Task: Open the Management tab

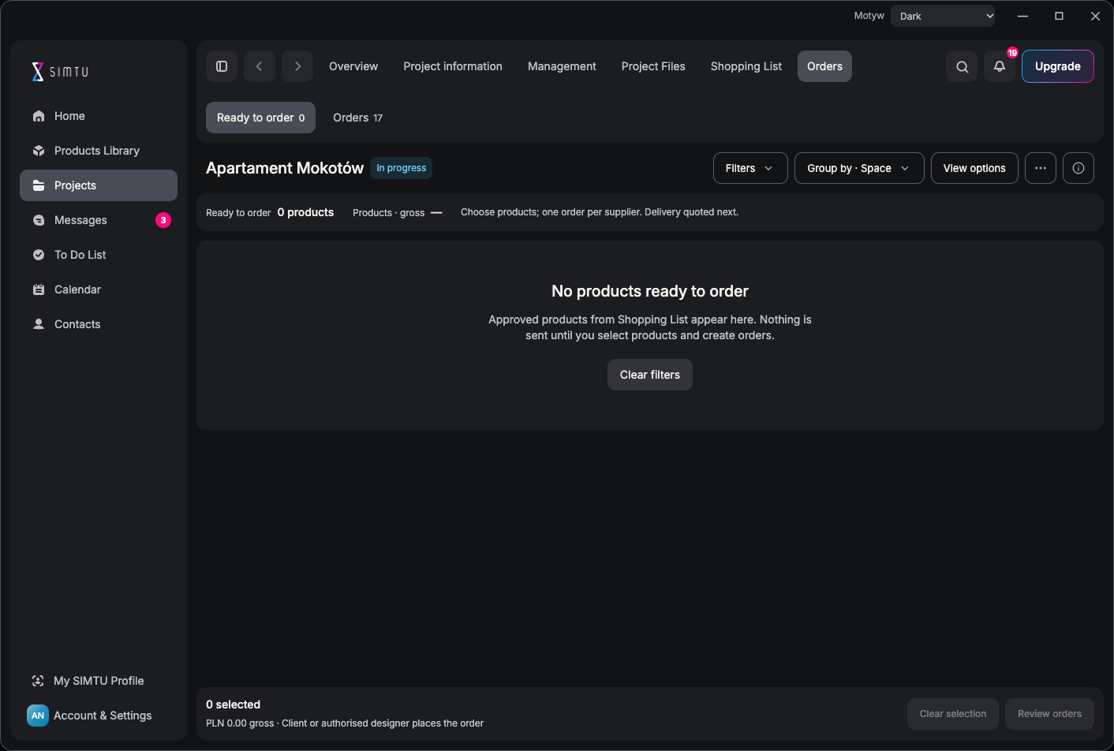Action: [x=562, y=66]
